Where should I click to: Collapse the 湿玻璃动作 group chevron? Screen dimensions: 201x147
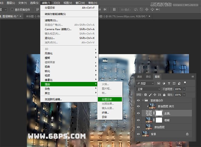point(143,100)
